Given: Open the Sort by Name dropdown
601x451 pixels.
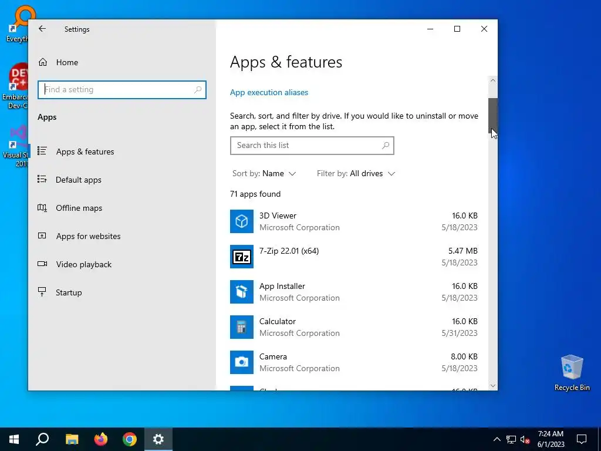Looking at the screenshot, I should click(264, 173).
